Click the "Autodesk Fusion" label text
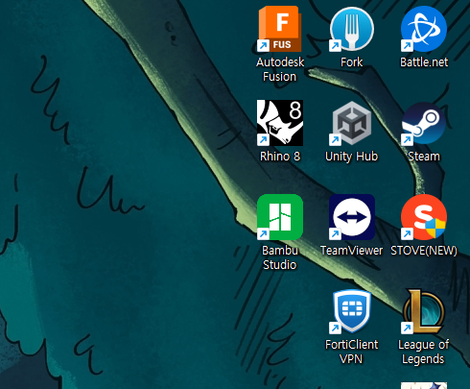 pyautogui.click(x=280, y=69)
